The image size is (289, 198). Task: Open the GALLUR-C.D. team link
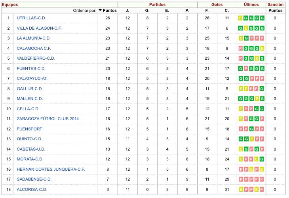[x=30, y=89]
